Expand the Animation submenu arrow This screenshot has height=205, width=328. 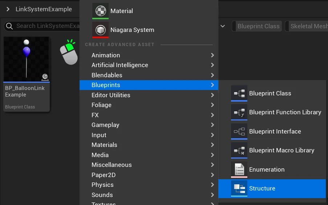coord(212,55)
